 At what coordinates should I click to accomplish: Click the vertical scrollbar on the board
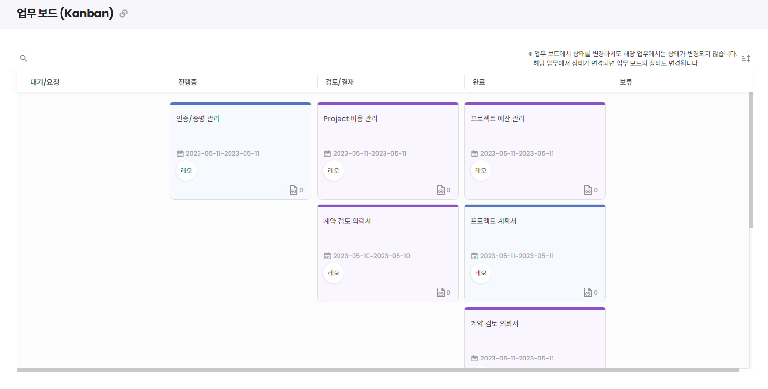(751, 159)
